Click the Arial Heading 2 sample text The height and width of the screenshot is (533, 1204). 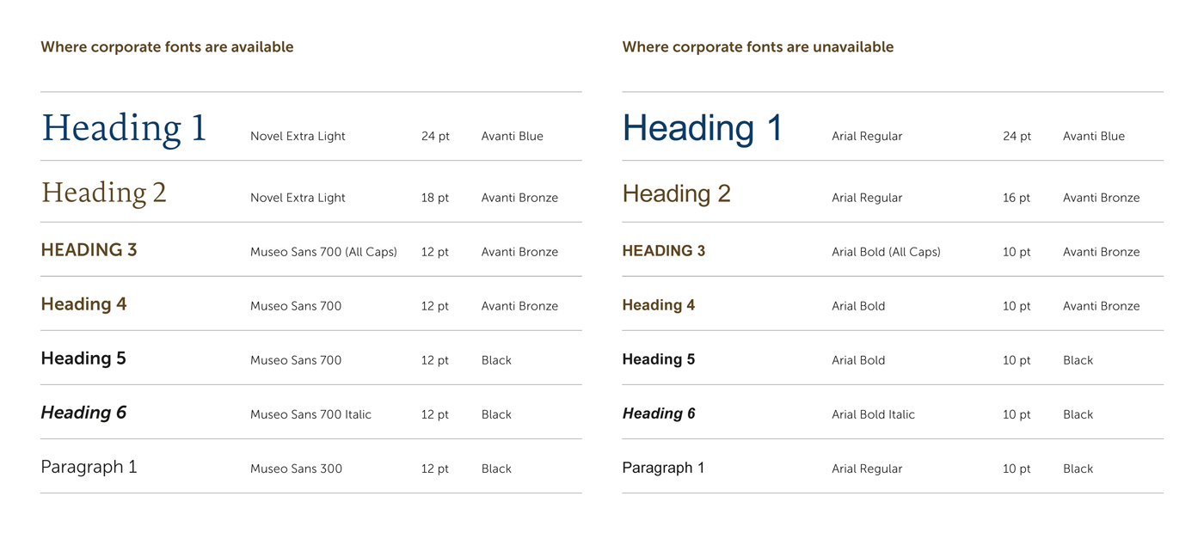coord(676,194)
